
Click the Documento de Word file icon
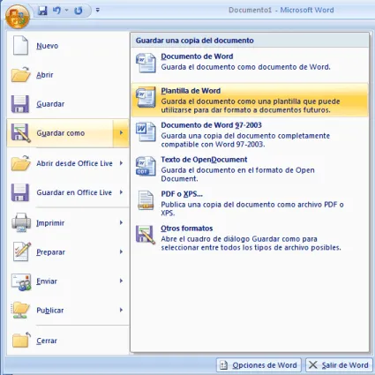(x=146, y=63)
